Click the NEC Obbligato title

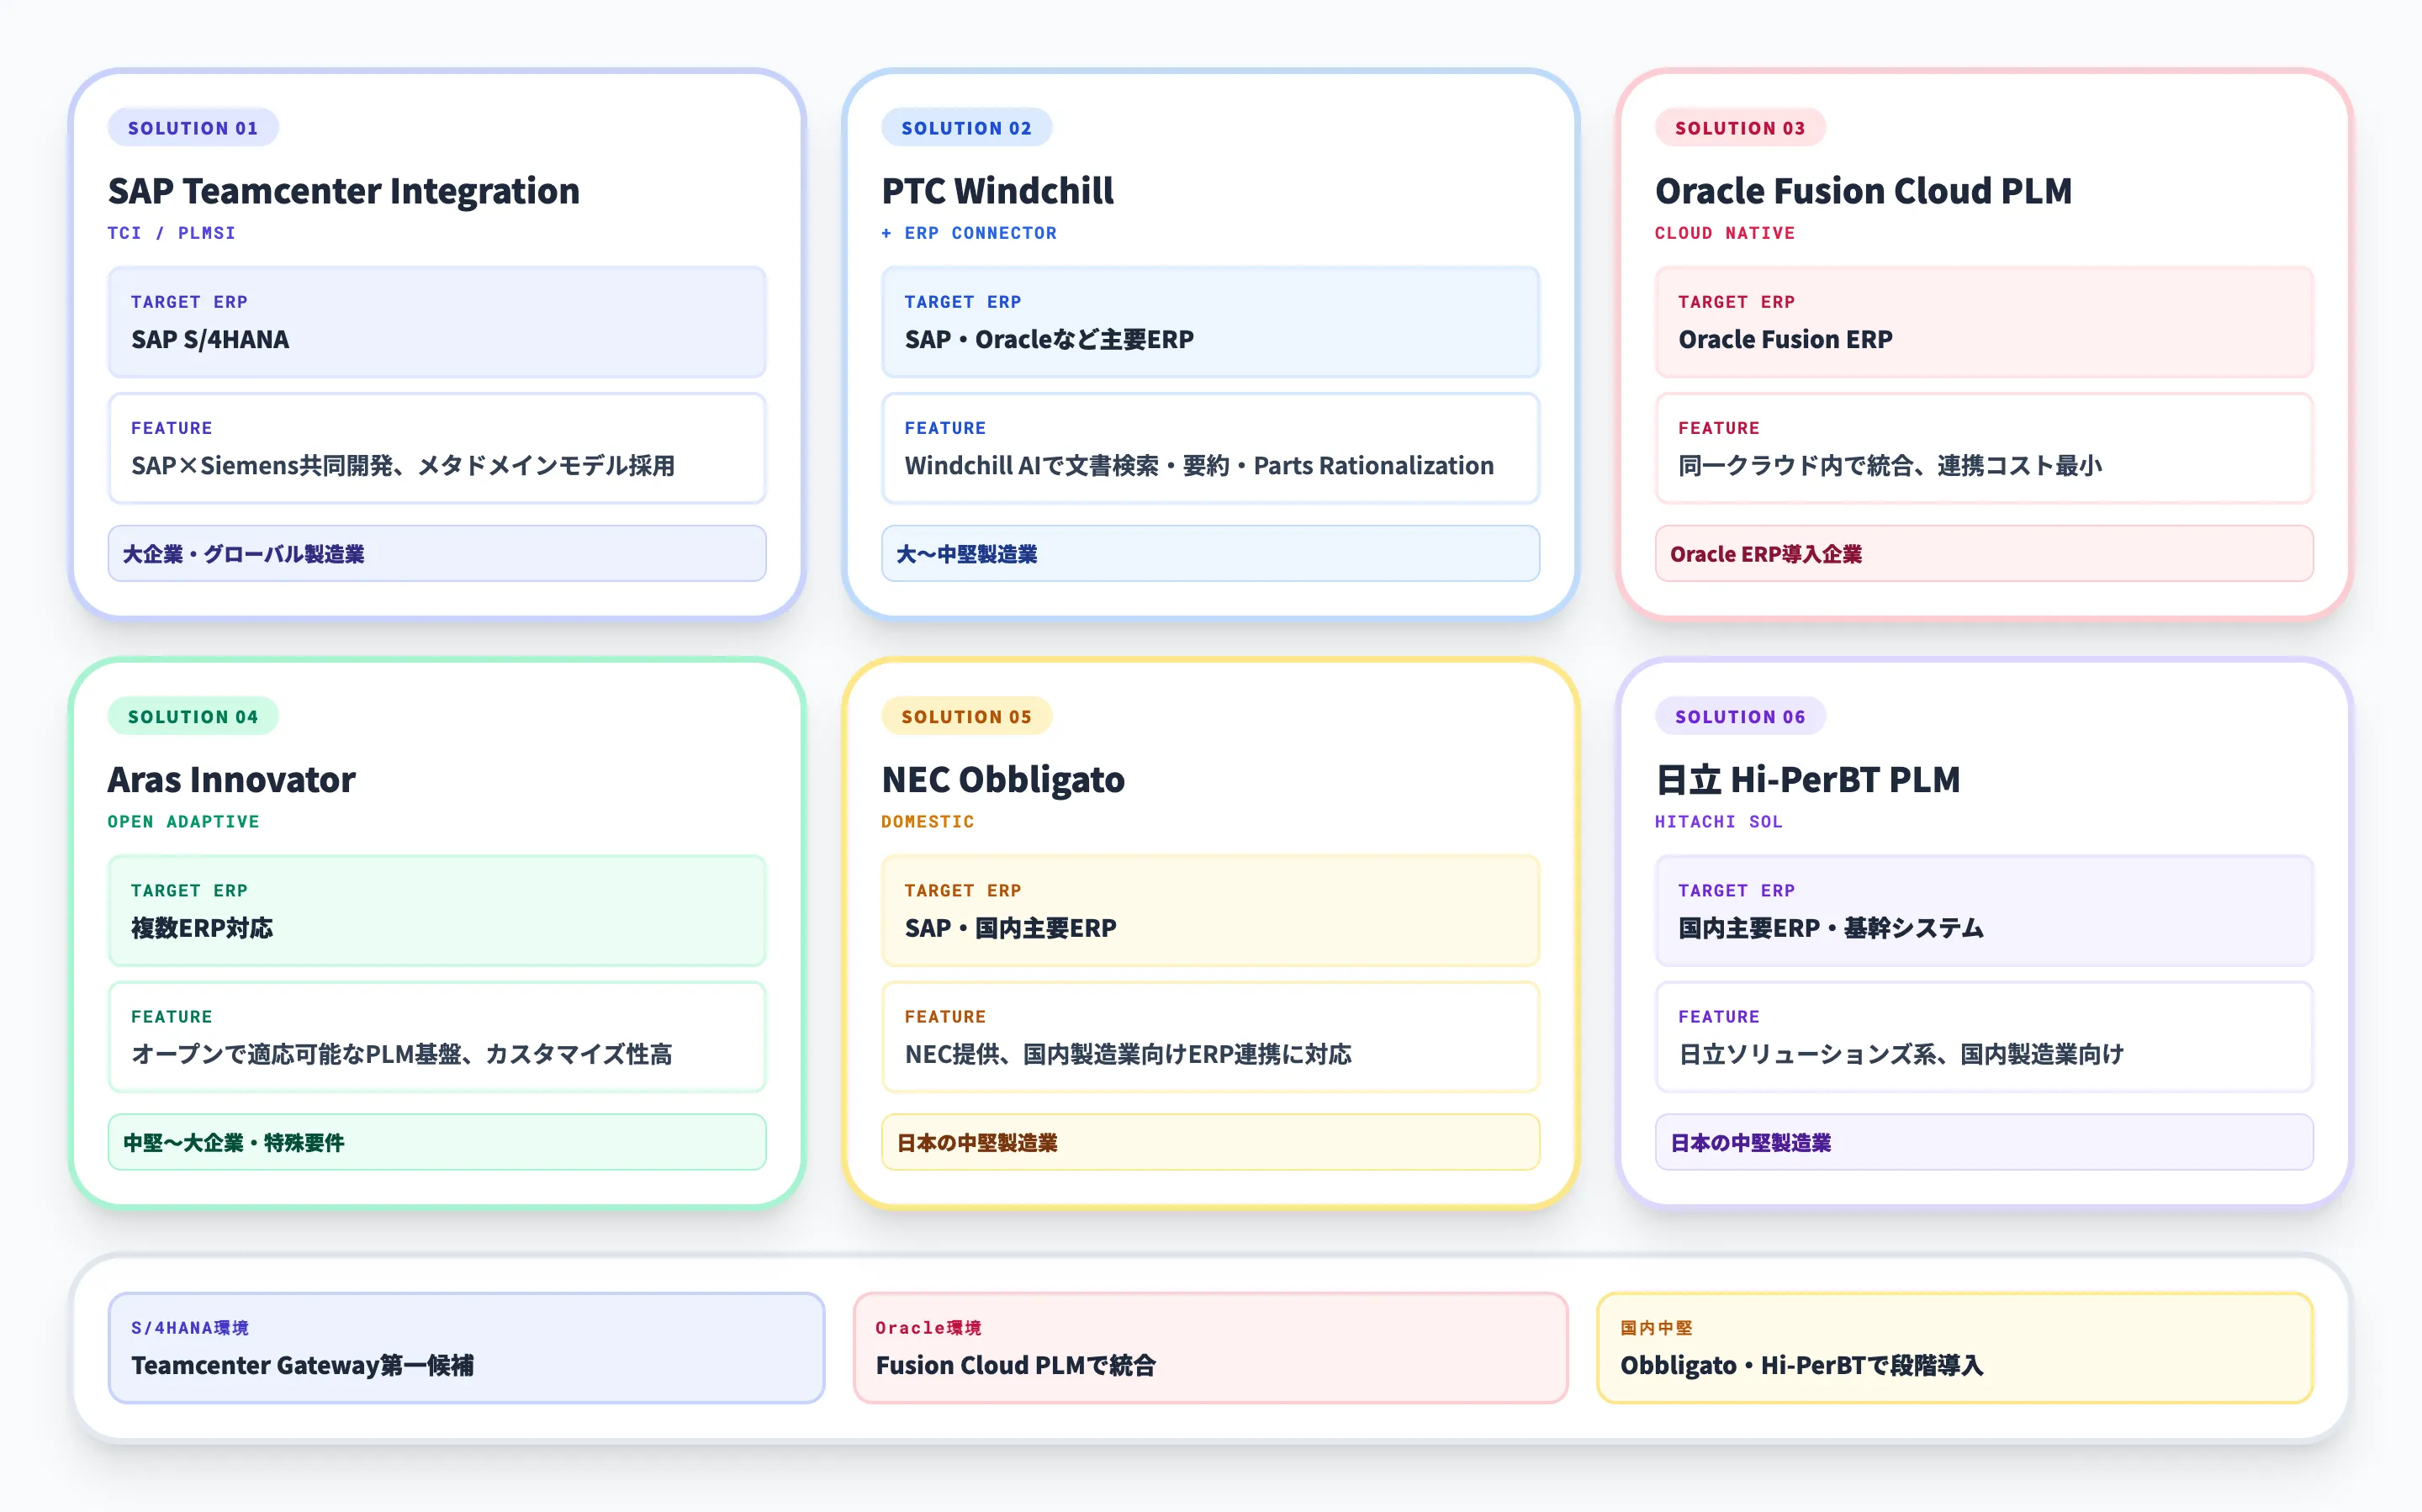1002,779
